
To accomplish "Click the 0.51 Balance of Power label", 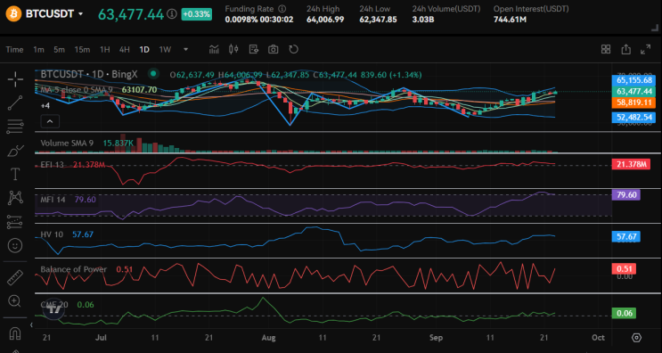I will (x=624, y=268).
